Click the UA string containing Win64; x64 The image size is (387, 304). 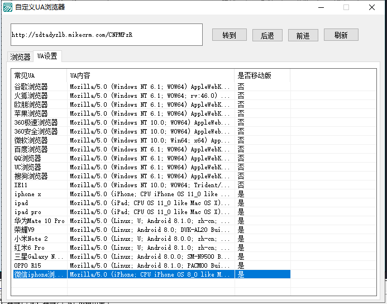pos(150,140)
